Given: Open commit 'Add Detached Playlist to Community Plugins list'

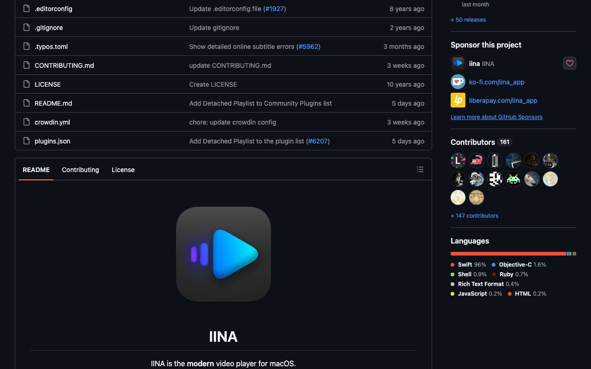Looking at the screenshot, I should pyautogui.click(x=260, y=103).
